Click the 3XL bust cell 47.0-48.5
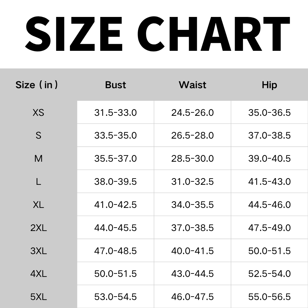Viewport: 308px width, 308px height. point(115,251)
